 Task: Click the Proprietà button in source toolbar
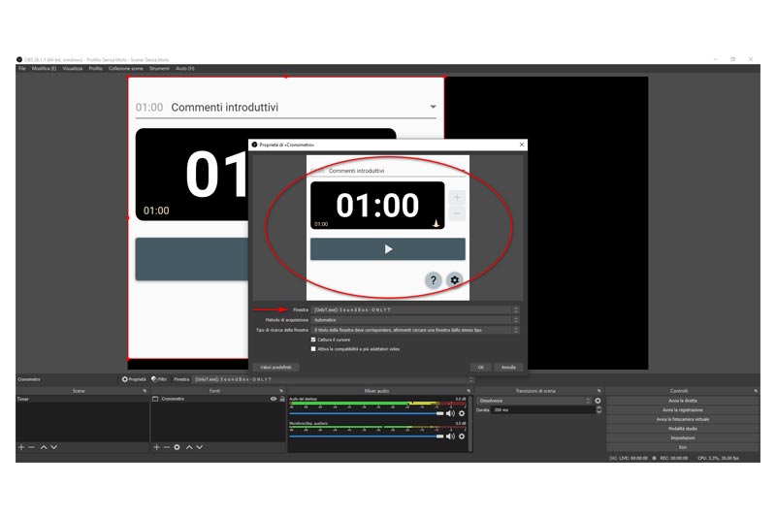pos(134,379)
